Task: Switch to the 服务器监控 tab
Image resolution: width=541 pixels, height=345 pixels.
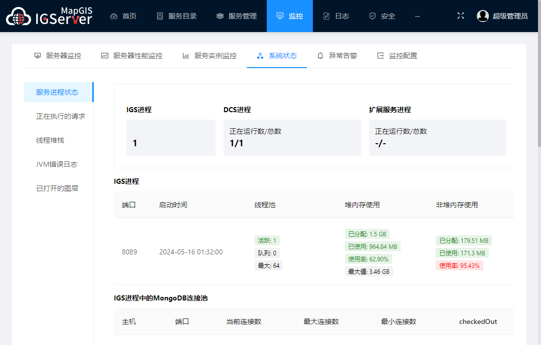Action: pos(58,56)
